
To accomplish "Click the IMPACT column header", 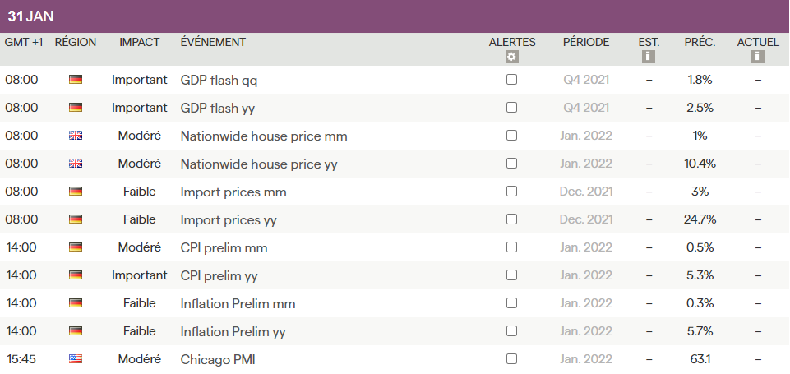I will pos(140,42).
